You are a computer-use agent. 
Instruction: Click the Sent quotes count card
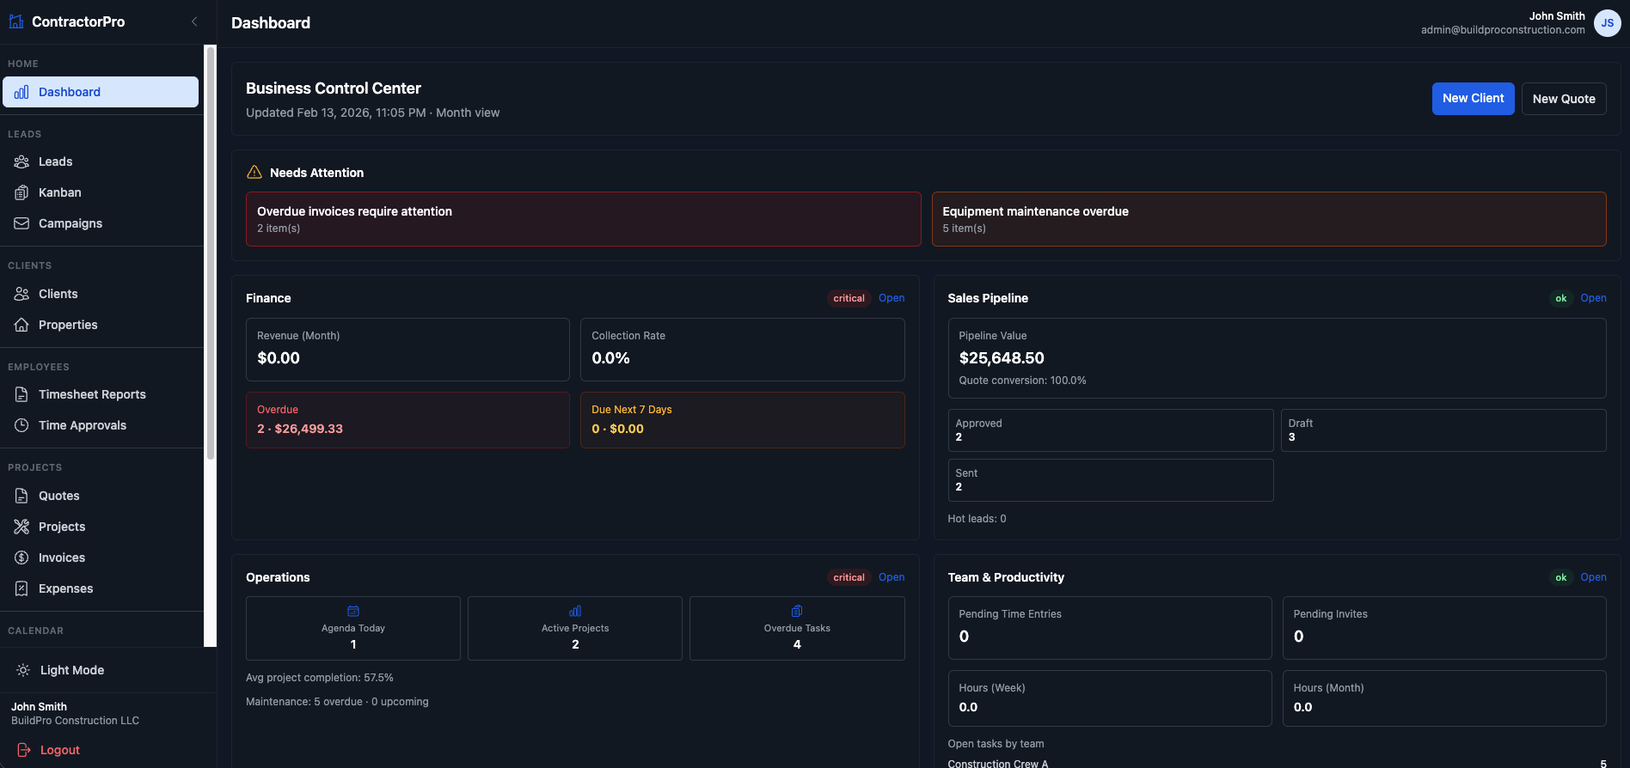1111,480
